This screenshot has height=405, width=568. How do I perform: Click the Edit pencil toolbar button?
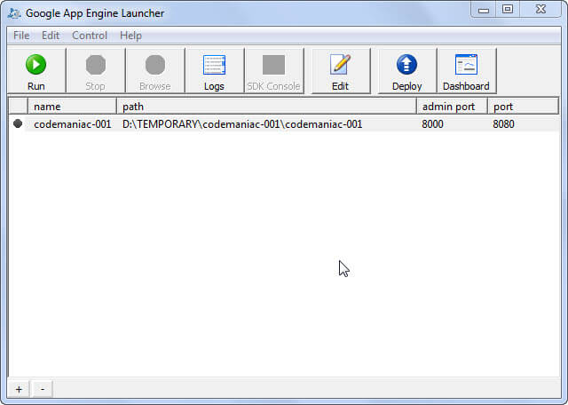pyautogui.click(x=341, y=71)
